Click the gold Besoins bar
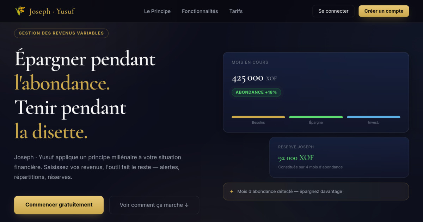This screenshot has height=222, width=423. tap(258, 117)
